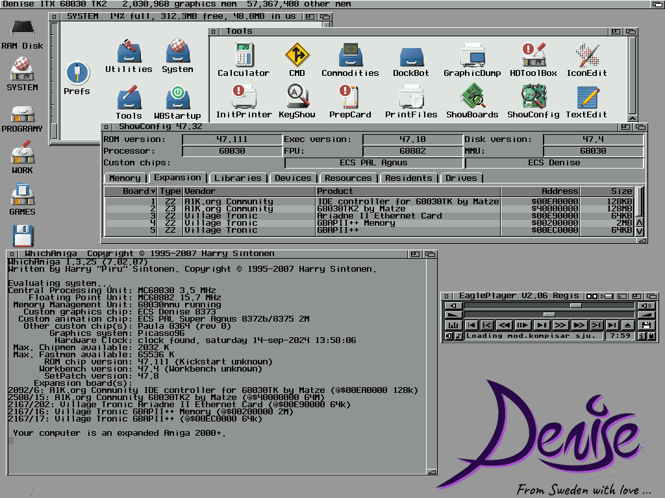
Task: Switch to the Drives tab
Action: (x=461, y=178)
